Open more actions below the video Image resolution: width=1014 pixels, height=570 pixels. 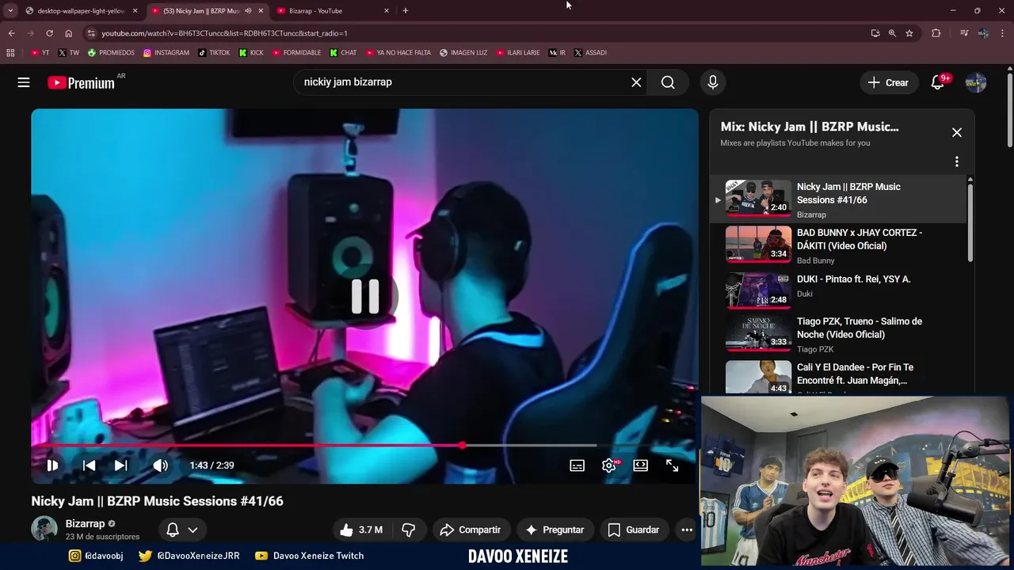(x=687, y=530)
